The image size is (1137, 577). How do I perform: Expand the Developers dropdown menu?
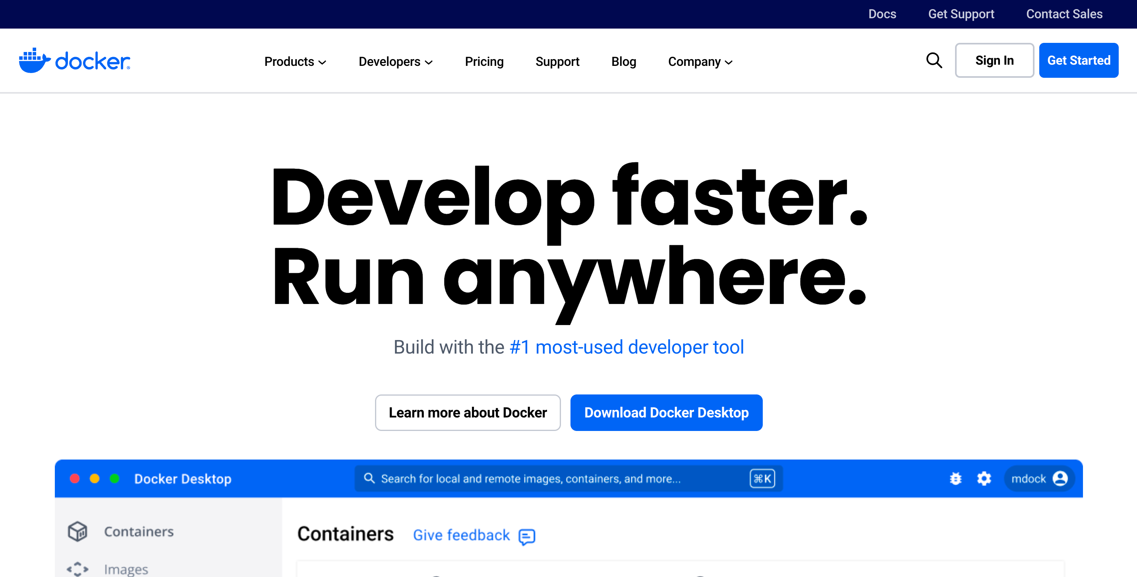[x=395, y=62]
